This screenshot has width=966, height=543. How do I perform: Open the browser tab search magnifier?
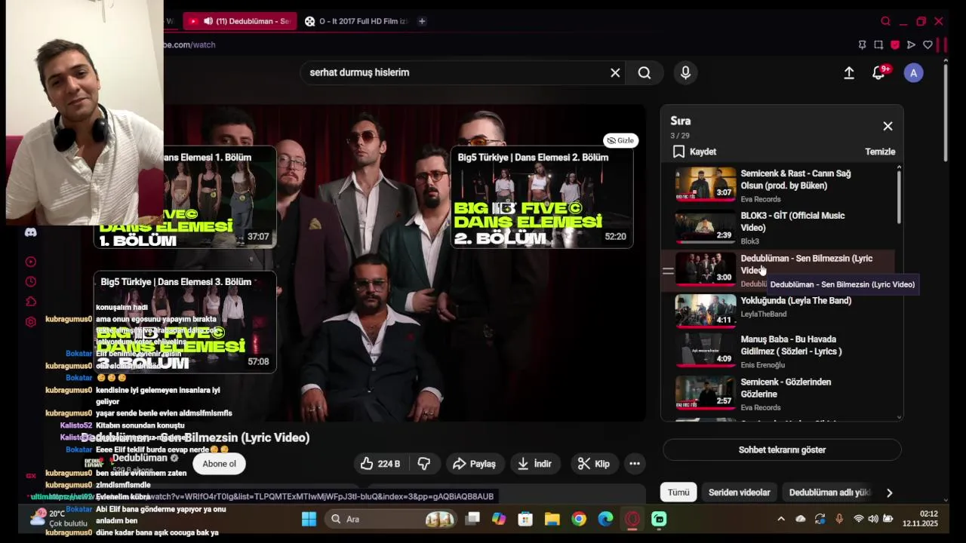coord(885,21)
